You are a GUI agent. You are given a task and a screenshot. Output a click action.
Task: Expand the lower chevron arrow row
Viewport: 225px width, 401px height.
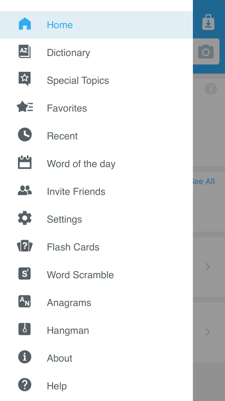click(208, 332)
